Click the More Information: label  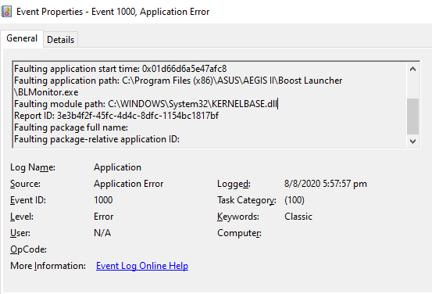pos(48,266)
